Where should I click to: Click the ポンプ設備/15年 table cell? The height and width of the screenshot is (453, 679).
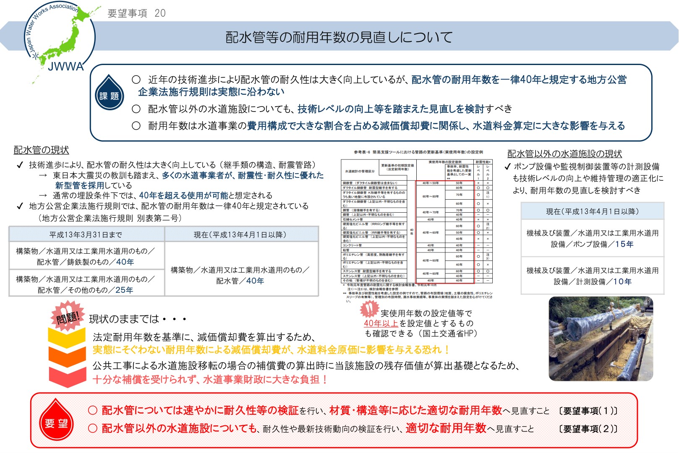click(592, 238)
